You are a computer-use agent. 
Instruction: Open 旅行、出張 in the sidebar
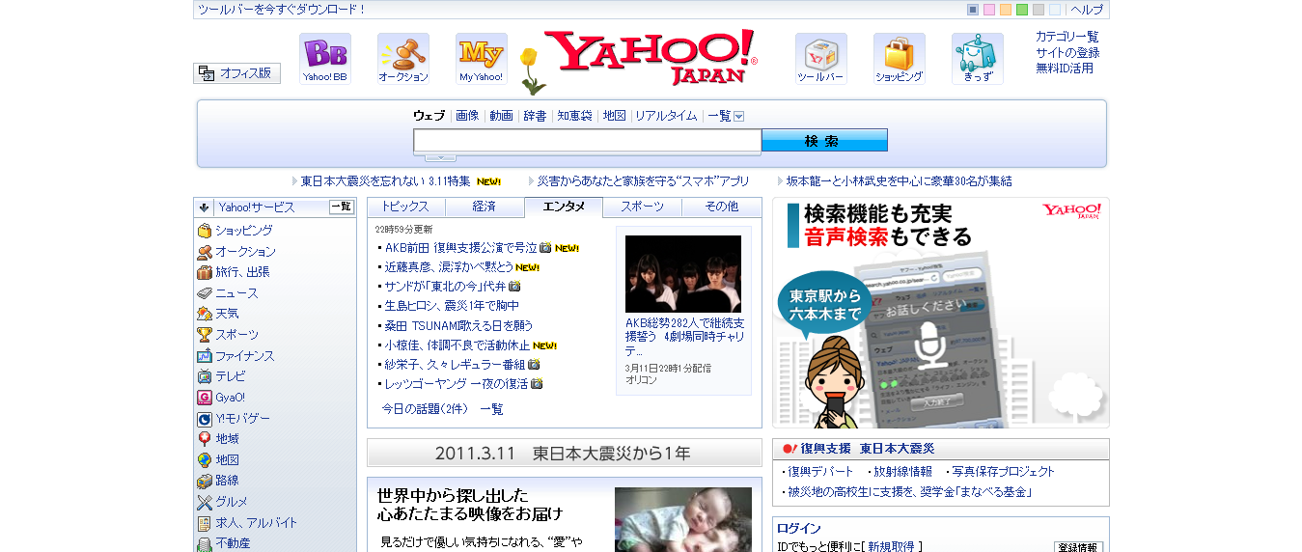point(242,272)
